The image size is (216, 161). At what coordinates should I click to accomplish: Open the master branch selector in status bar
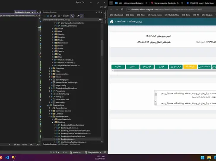coord(75,152)
